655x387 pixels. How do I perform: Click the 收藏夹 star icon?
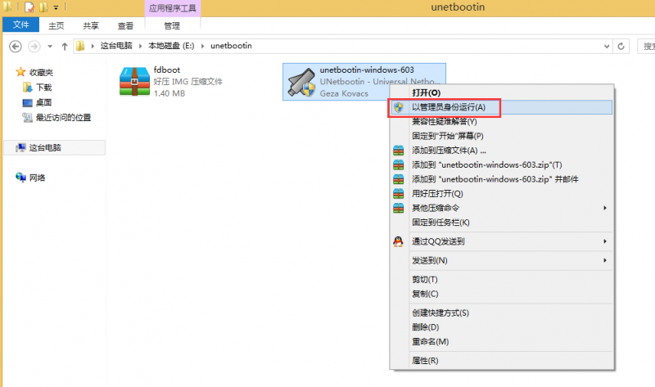tap(20, 72)
